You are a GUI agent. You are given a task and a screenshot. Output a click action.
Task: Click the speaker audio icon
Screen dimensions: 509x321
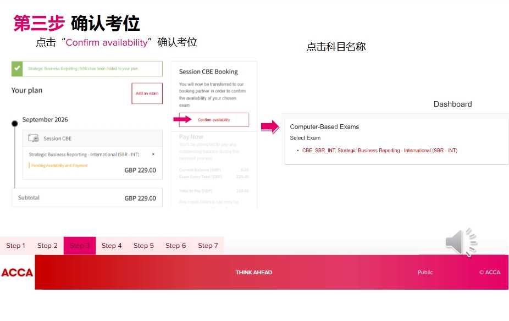pos(461,242)
